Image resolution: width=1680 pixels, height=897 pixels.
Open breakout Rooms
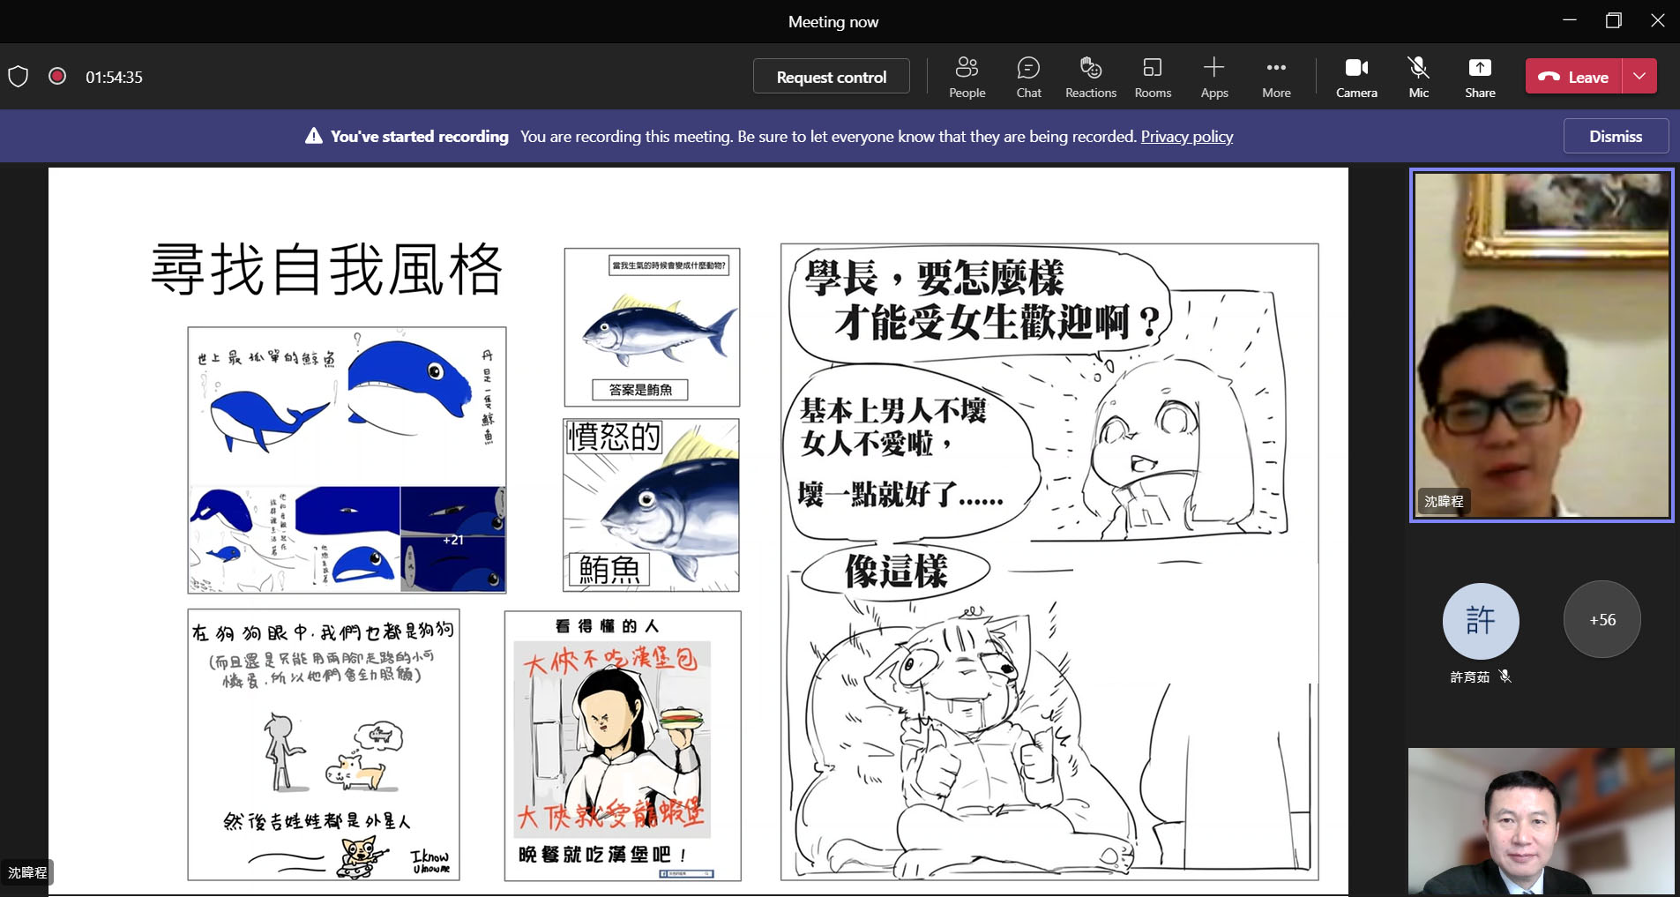click(1151, 76)
